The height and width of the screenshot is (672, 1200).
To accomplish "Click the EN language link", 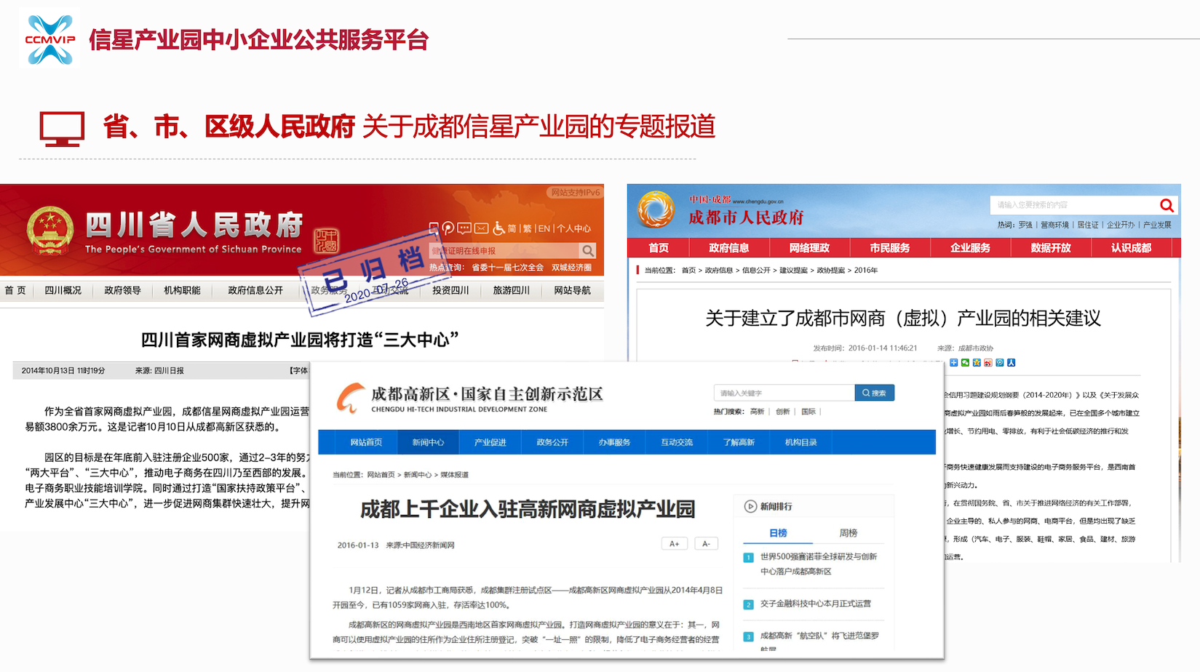I will (x=544, y=228).
